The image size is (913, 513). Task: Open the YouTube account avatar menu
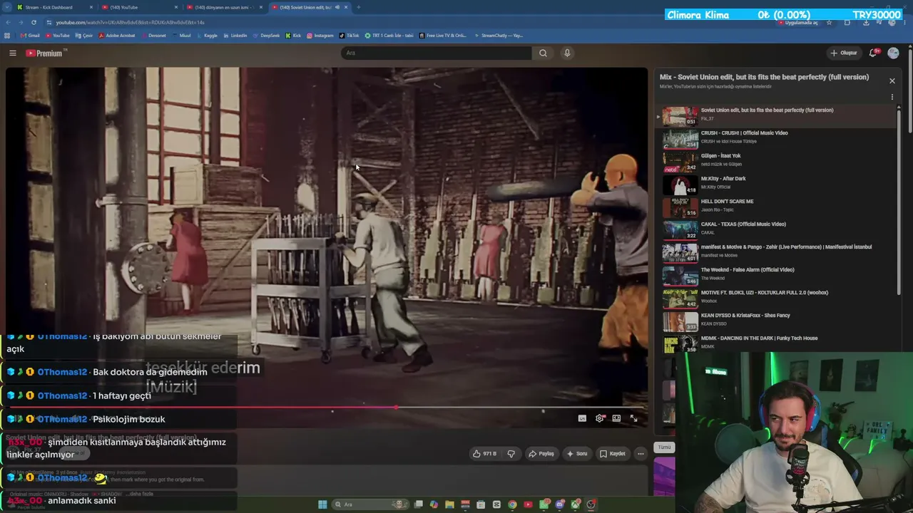[893, 53]
